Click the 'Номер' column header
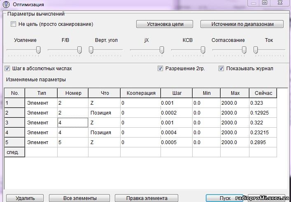291x202 pixels. tap(73, 93)
